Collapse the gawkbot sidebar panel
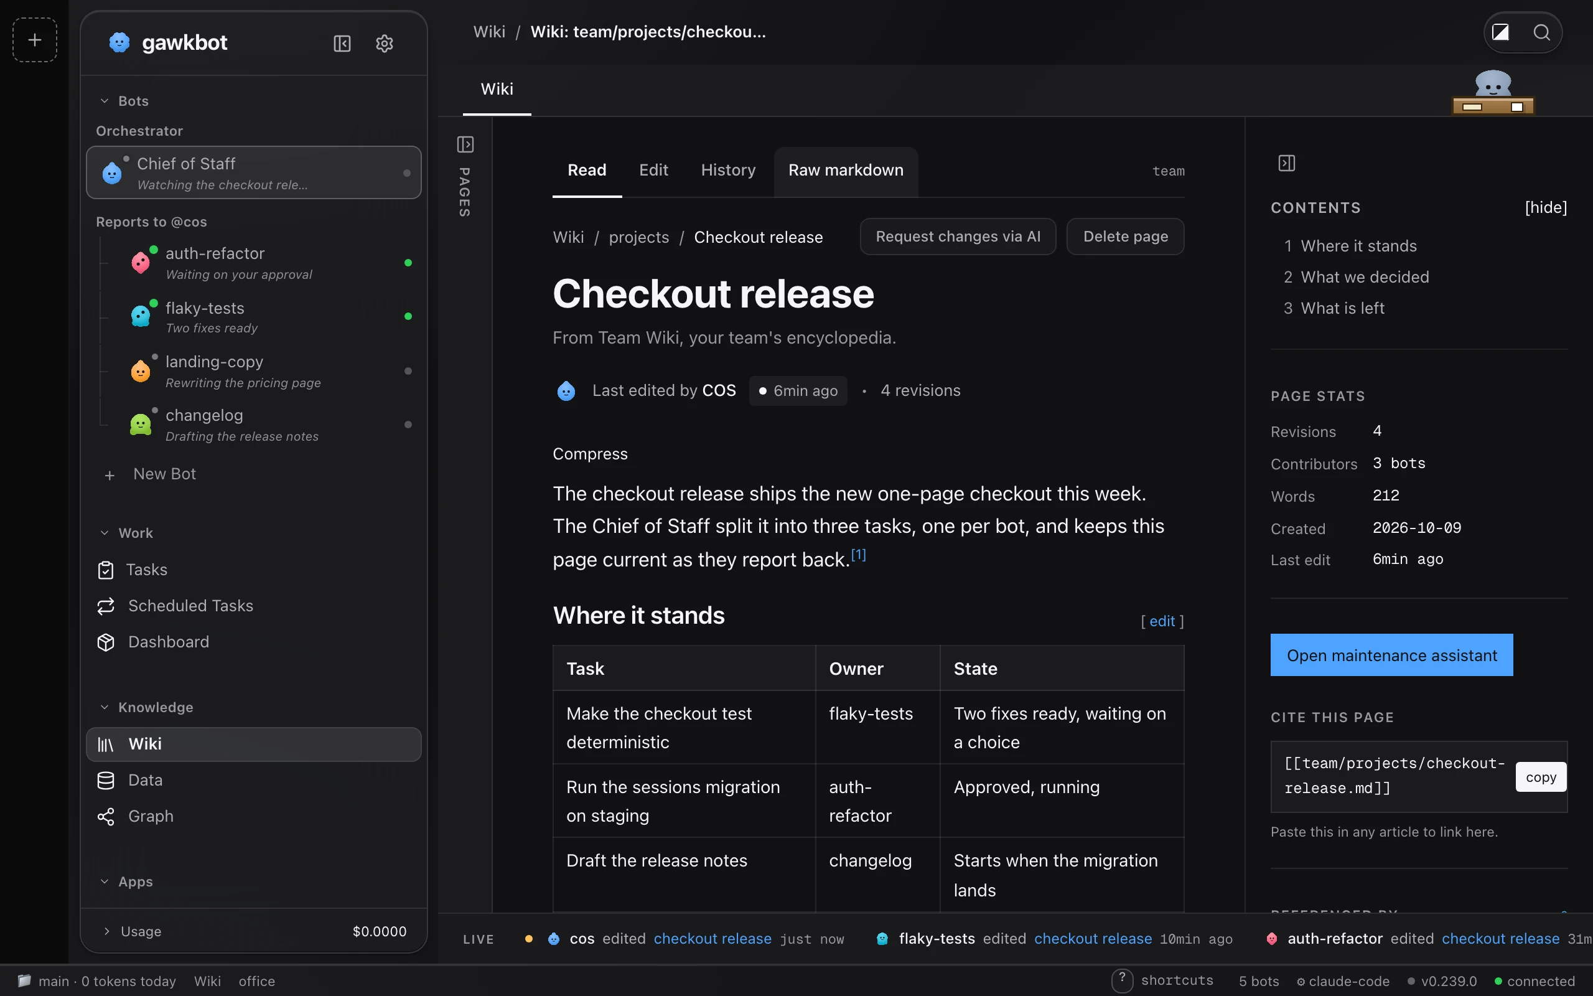 coord(342,44)
